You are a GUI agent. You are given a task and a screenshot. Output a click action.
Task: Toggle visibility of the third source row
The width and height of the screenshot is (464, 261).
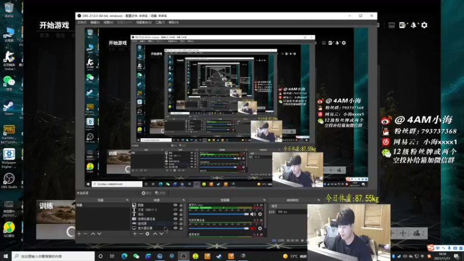[x=176, y=214]
